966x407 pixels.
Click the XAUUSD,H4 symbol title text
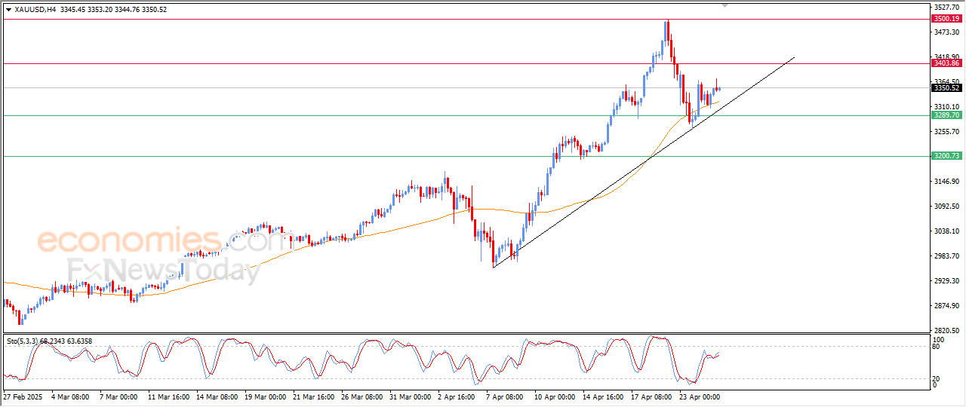[x=35, y=10]
